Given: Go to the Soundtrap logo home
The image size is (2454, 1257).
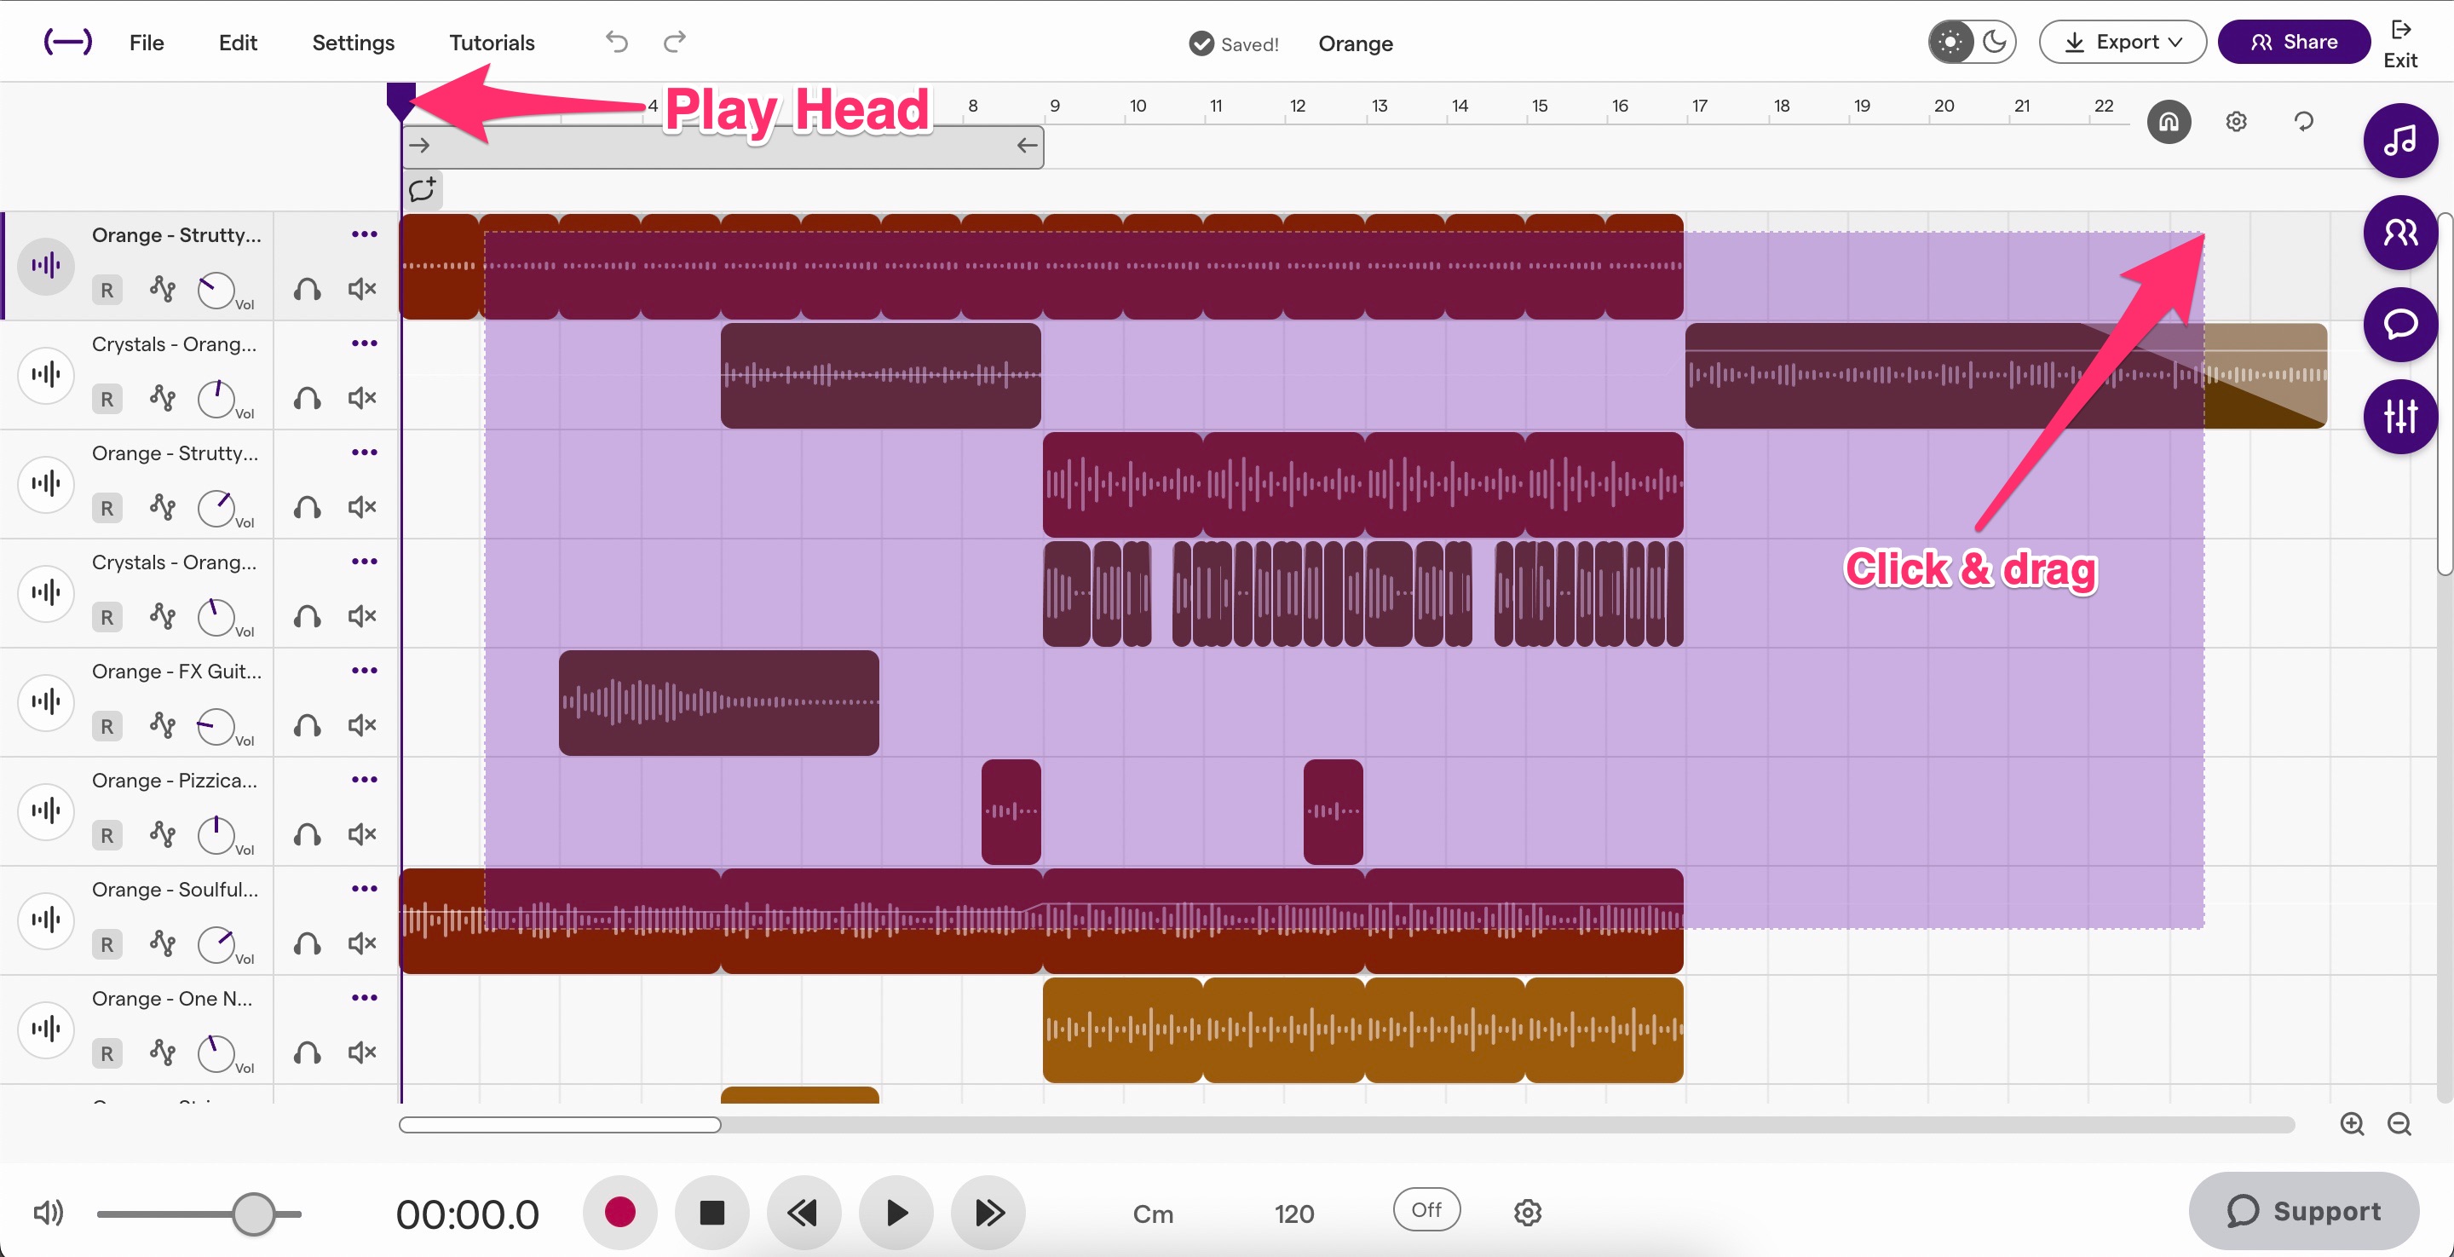Looking at the screenshot, I should (x=67, y=42).
